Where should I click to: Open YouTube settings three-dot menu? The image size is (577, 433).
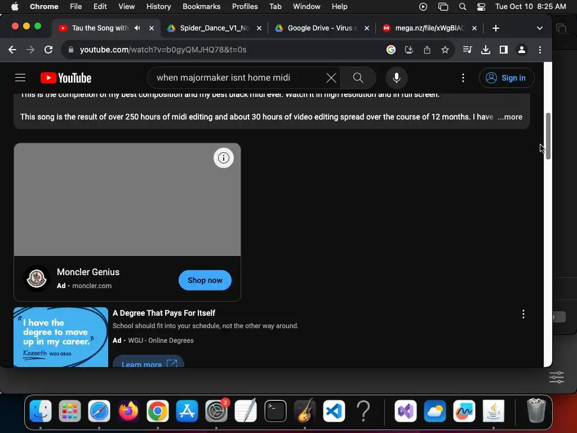pyautogui.click(x=463, y=78)
